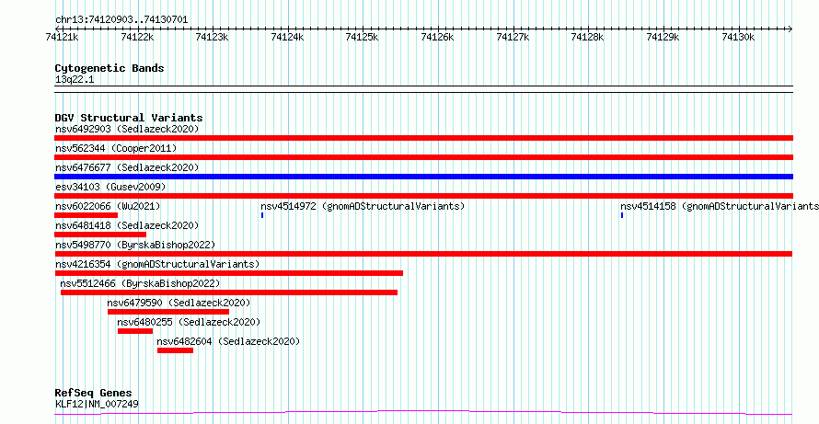Click the nsv6022066 (Wu2021) label
This screenshot has width=819, height=424.
pos(108,206)
